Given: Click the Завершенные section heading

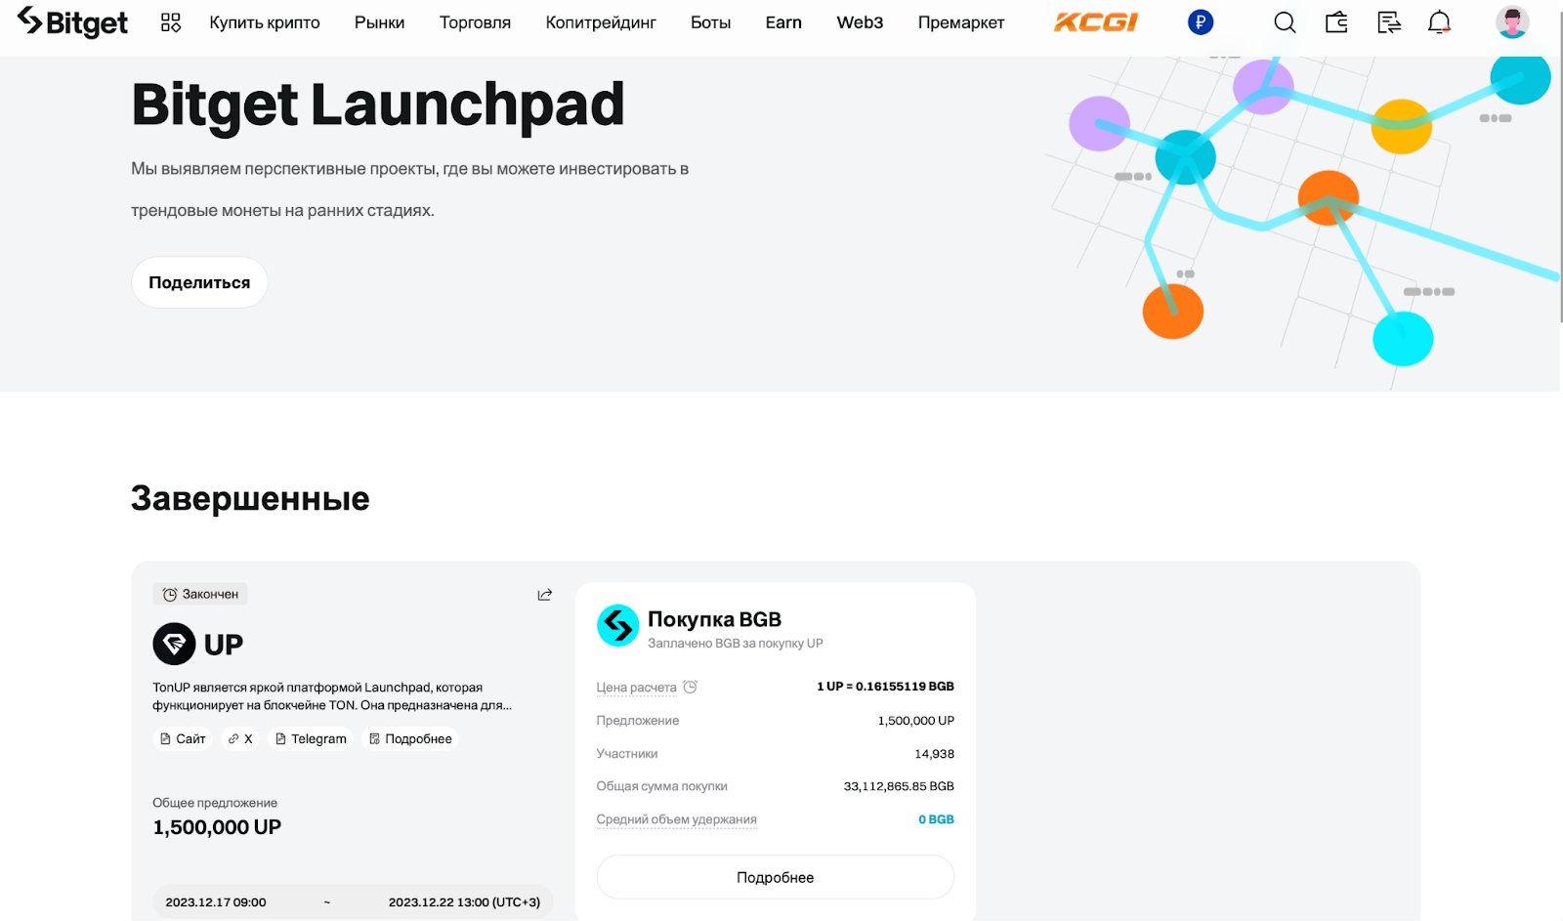Looking at the screenshot, I should [250, 499].
